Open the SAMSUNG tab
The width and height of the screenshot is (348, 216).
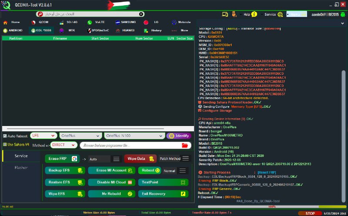(x=126, y=22)
